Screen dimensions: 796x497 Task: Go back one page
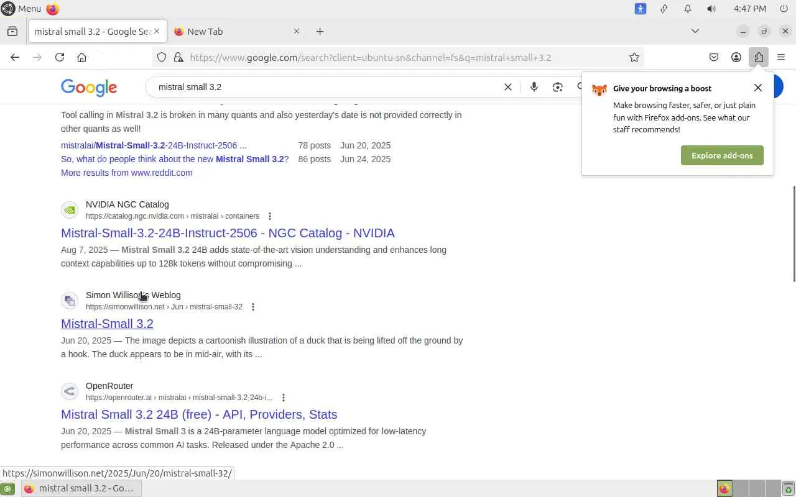click(x=15, y=57)
